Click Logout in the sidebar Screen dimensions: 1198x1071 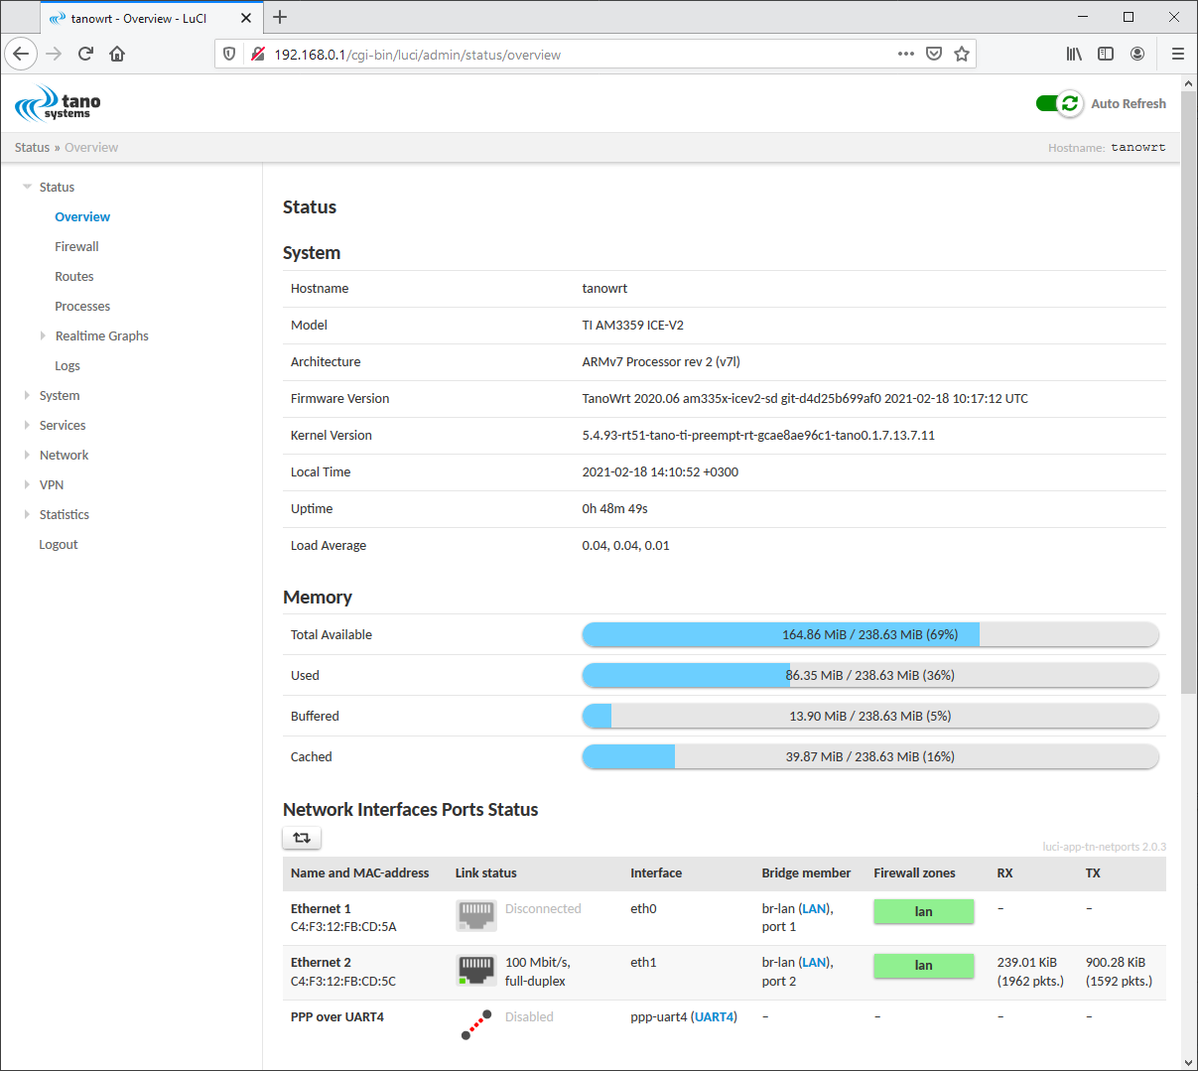[59, 544]
